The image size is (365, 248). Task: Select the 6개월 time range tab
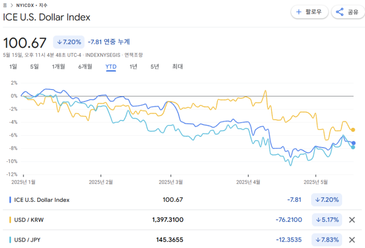(85, 66)
